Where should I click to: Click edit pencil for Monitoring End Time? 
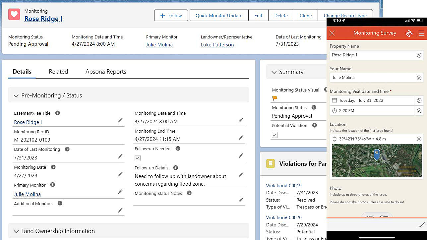241,138
